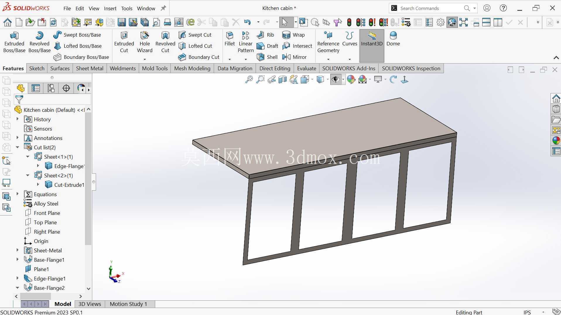Choose the Swept Boss/Base tool

[77, 35]
